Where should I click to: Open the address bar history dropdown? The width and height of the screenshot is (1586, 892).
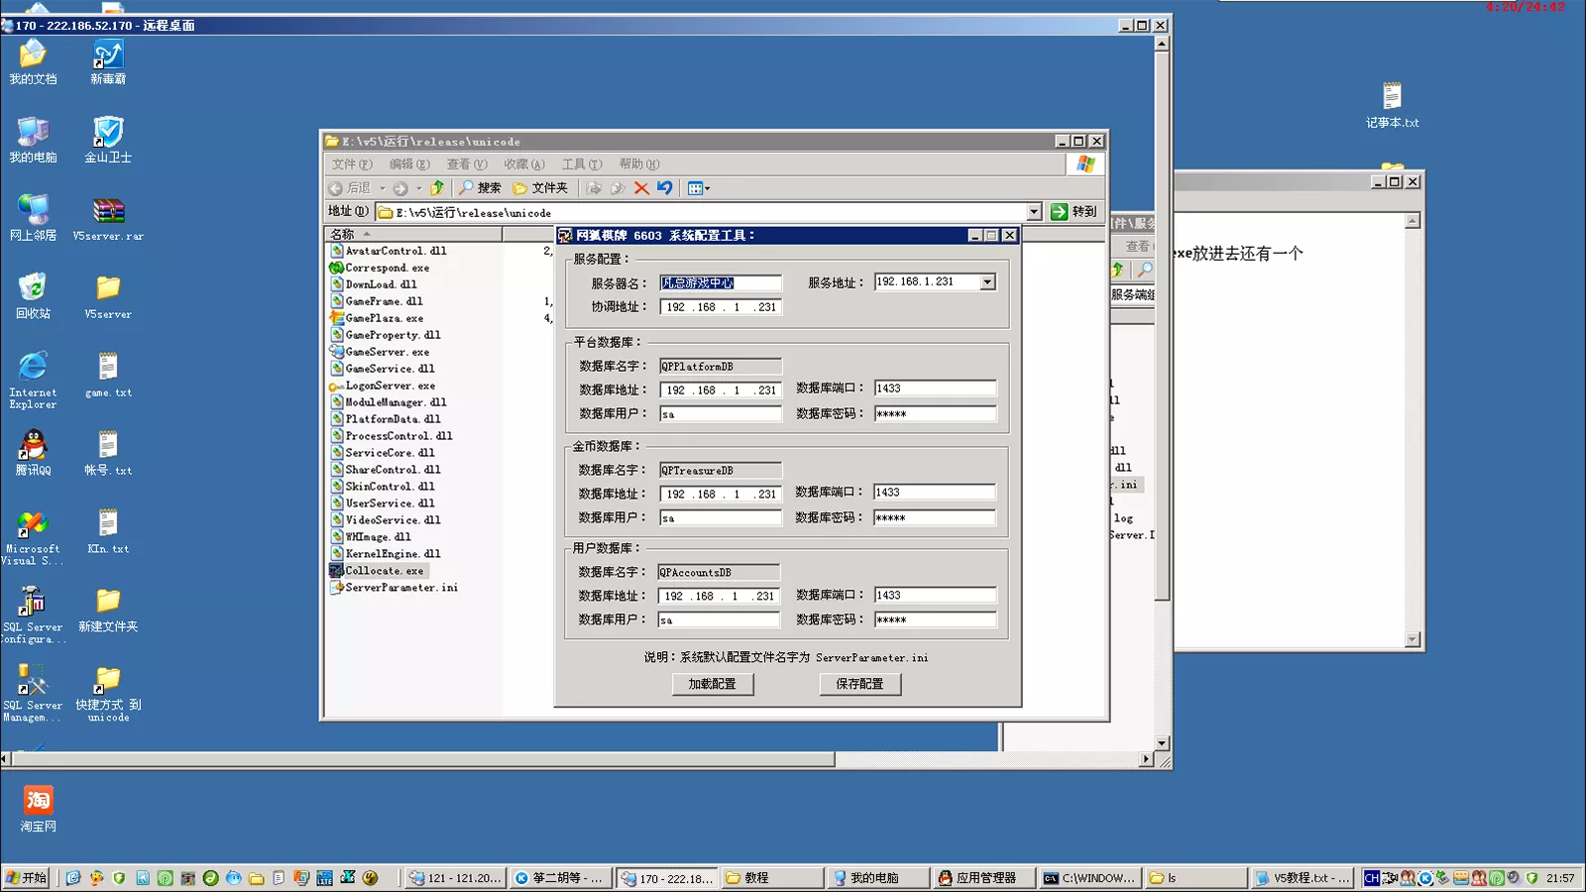1034,212
